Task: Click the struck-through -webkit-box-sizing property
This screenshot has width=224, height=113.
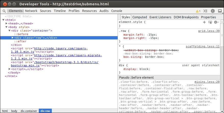Action: click(x=139, y=50)
